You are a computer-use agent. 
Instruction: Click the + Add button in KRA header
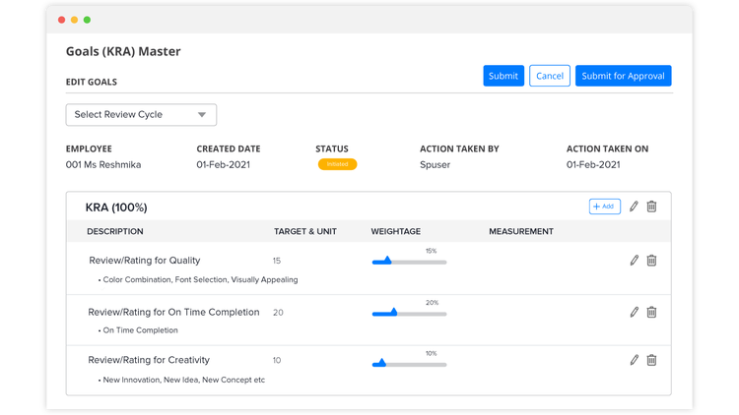click(605, 207)
